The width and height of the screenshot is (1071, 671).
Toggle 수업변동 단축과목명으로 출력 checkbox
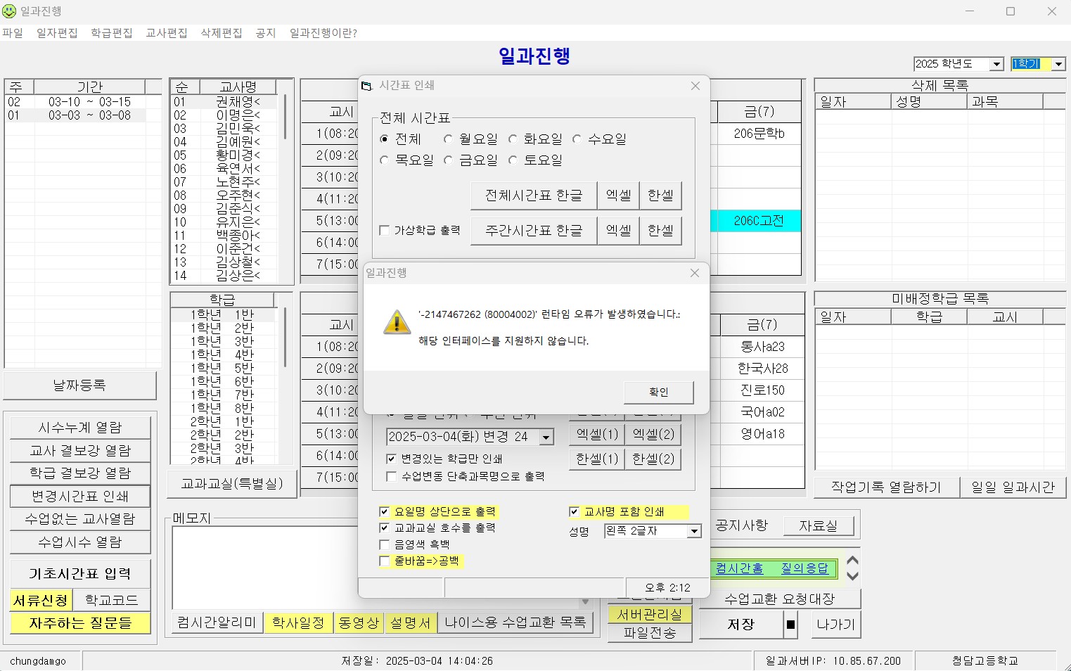tap(392, 476)
